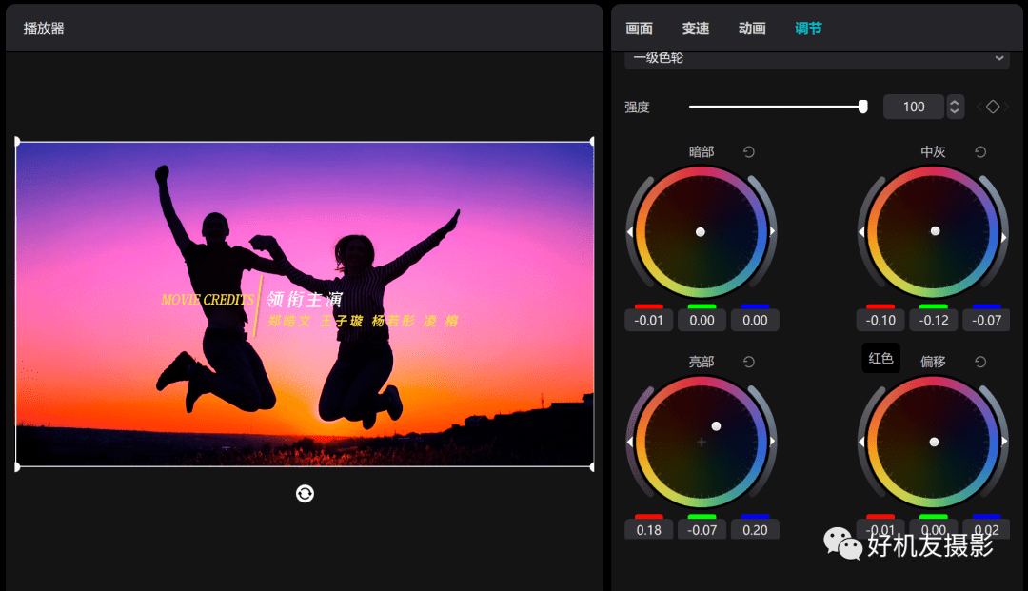Click the 调节 tab
The image size is (1028, 591).
tap(808, 29)
